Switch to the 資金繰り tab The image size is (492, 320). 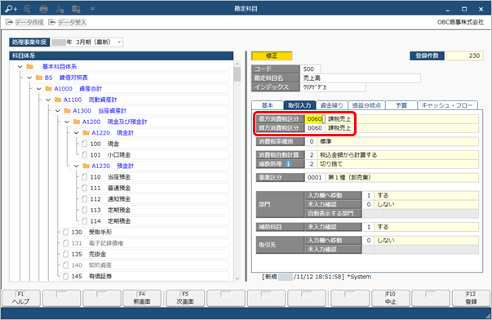331,105
